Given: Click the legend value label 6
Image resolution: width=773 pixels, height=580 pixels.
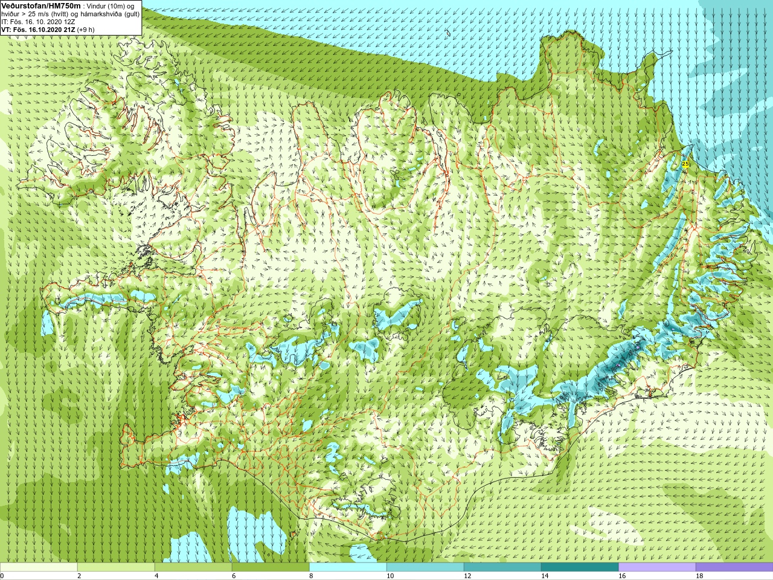Looking at the screenshot, I should [234, 576].
